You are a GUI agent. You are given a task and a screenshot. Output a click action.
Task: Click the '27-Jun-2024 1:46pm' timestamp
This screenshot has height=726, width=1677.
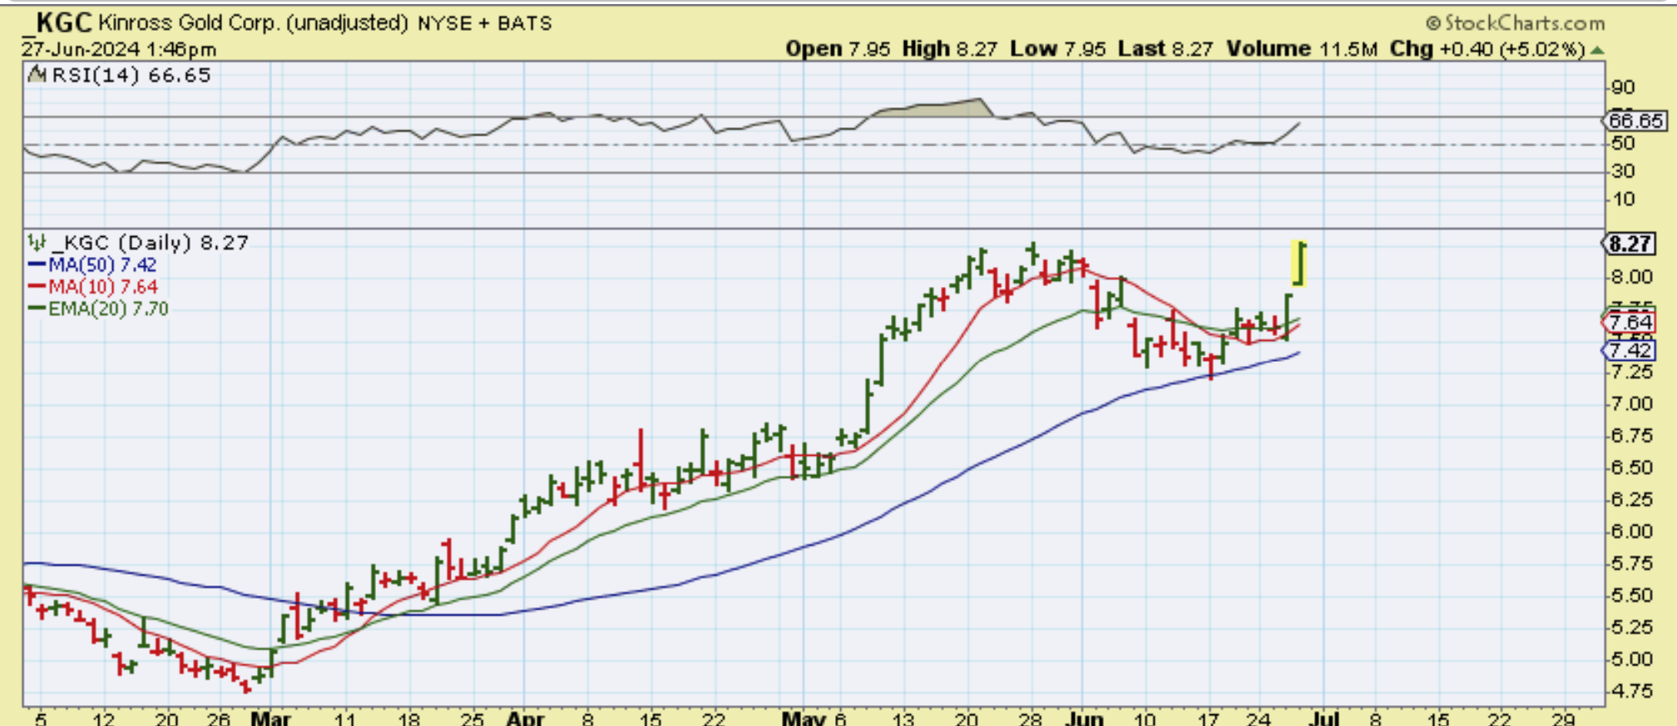click(x=119, y=49)
